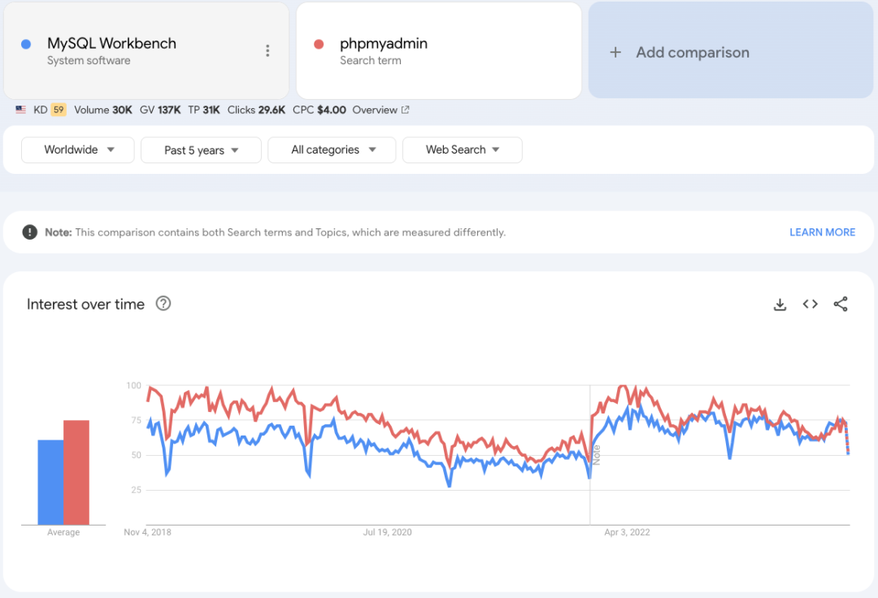Click the embed code icon
This screenshot has width=878, height=598.
(x=810, y=305)
